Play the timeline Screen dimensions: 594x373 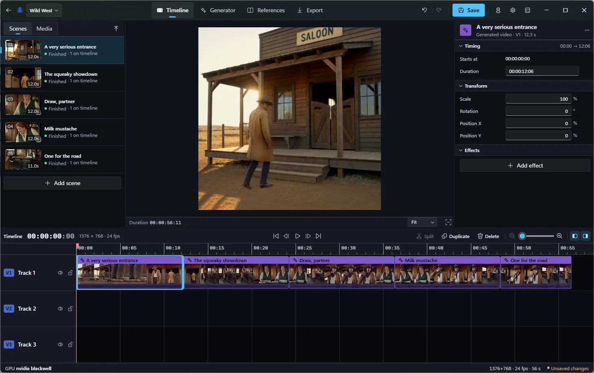298,236
